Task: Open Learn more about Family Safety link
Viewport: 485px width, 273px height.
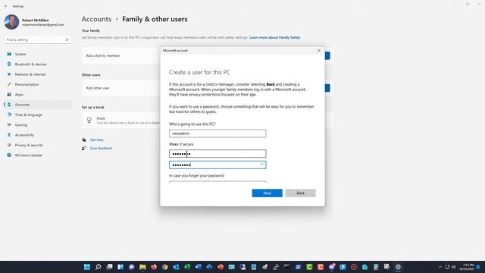Action: 274,37
